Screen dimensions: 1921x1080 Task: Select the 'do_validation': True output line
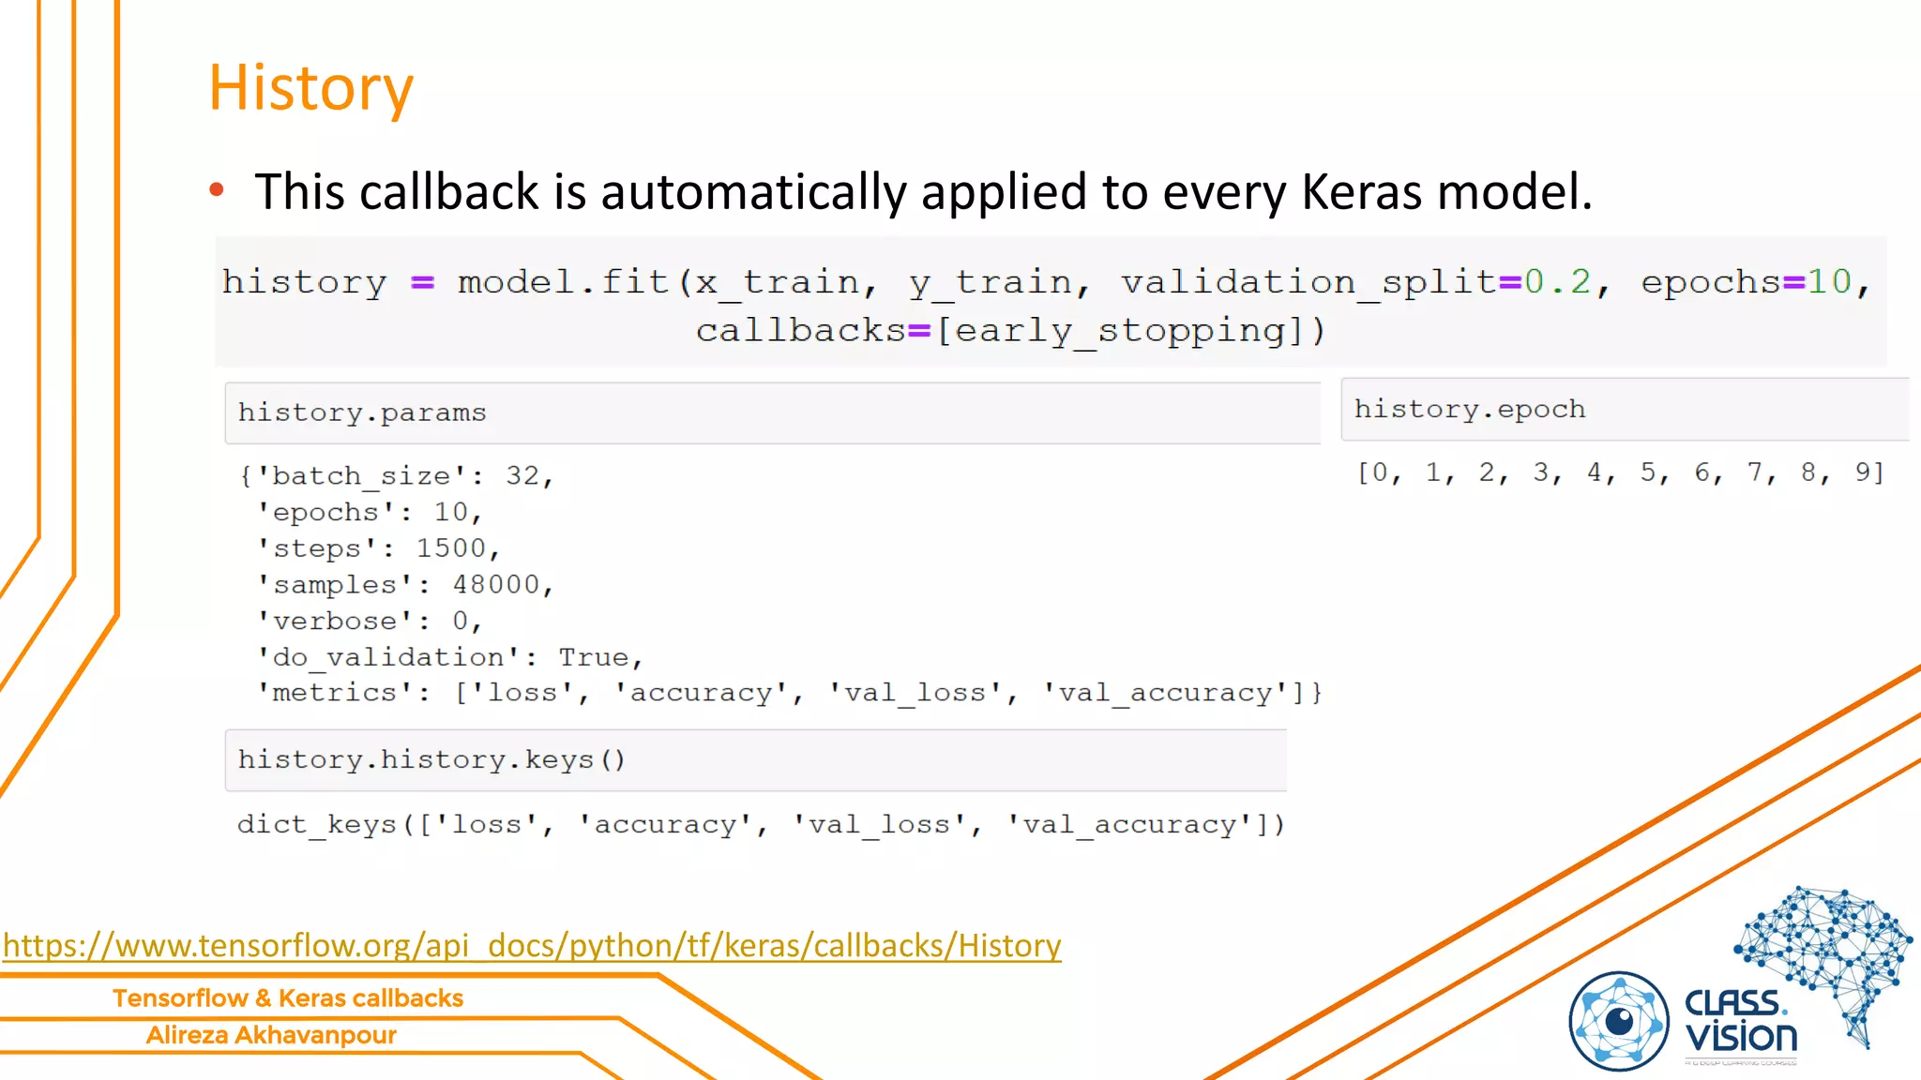450,657
